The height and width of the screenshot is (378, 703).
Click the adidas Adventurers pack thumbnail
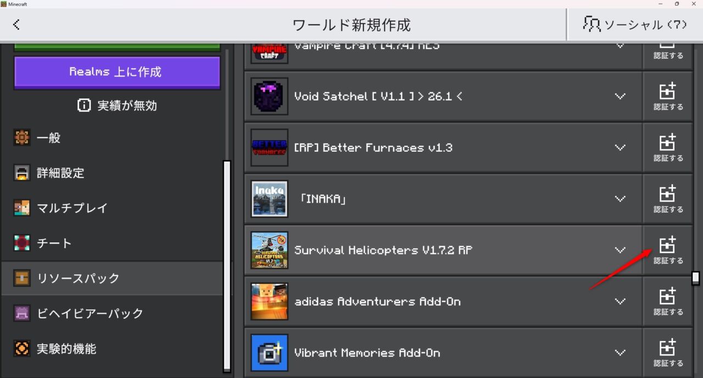(x=270, y=302)
